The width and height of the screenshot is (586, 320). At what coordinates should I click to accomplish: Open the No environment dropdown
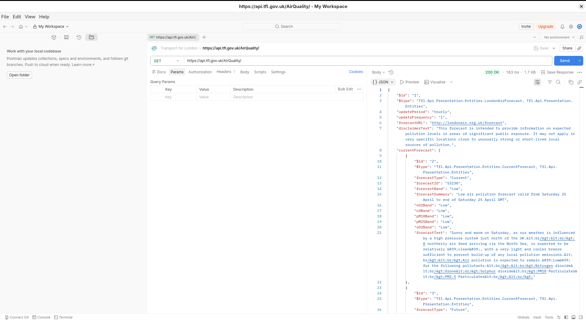tap(559, 37)
